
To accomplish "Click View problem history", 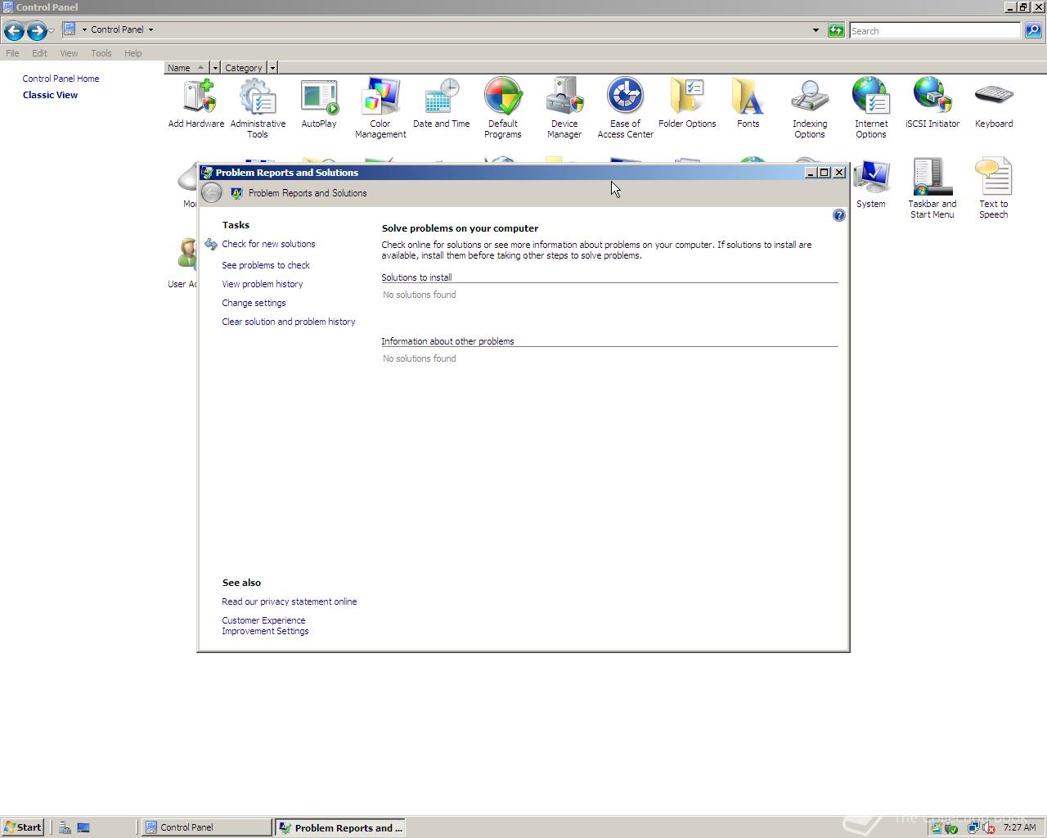I will (263, 284).
